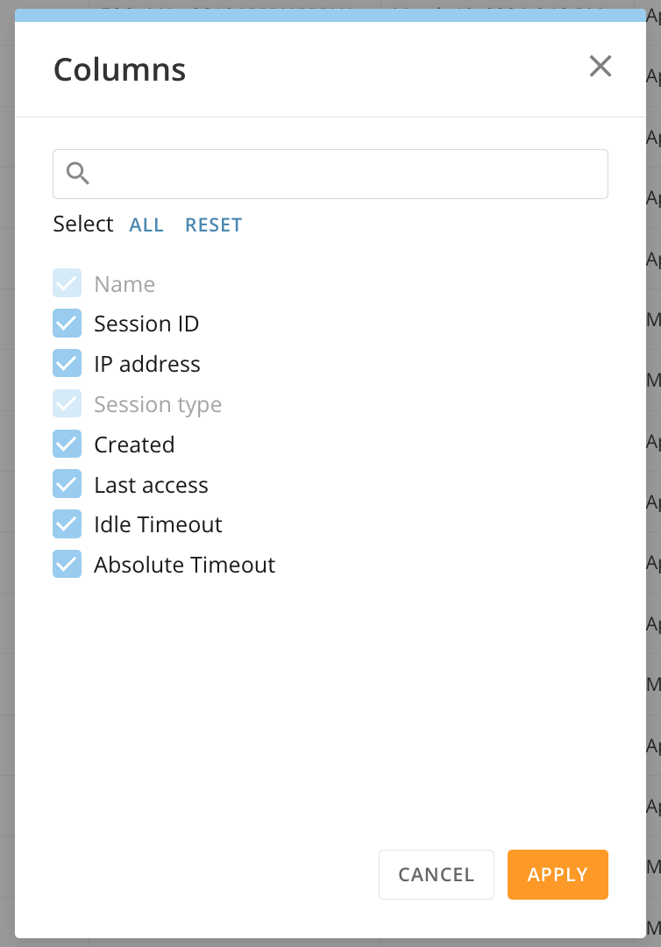The height and width of the screenshot is (947, 661).
Task: Click the search magnifier icon
Action: pos(77,174)
